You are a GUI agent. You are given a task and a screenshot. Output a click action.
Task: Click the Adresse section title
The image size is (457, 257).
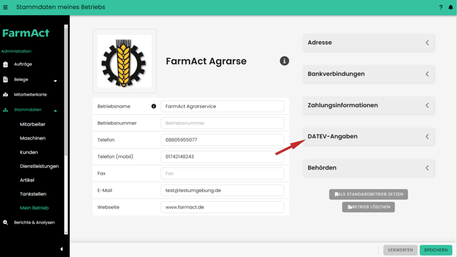click(320, 43)
